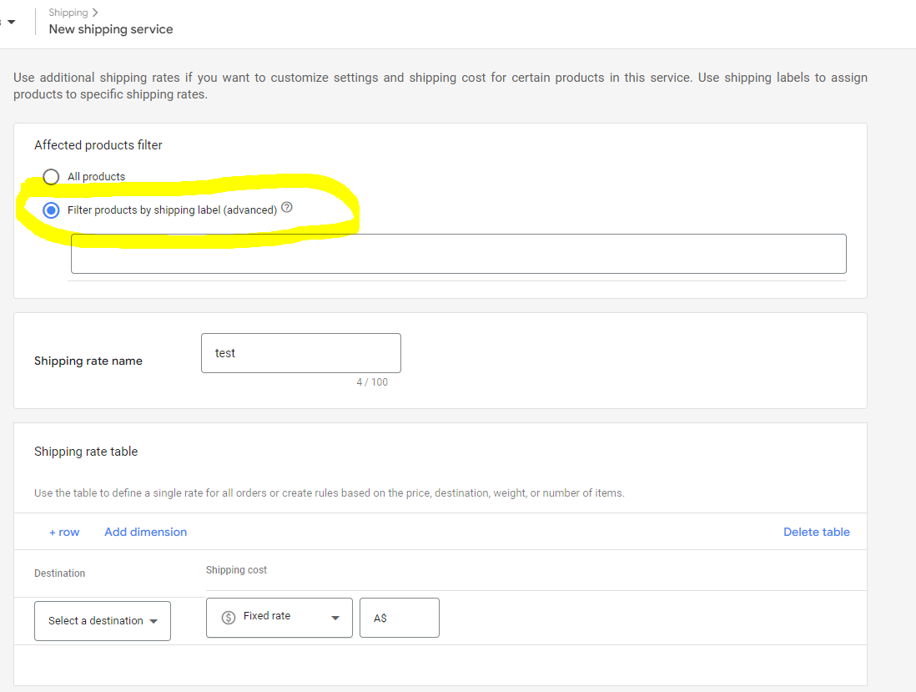Open the top-left header dropdown arrow
The height and width of the screenshot is (692, 916).
point(12,22)
